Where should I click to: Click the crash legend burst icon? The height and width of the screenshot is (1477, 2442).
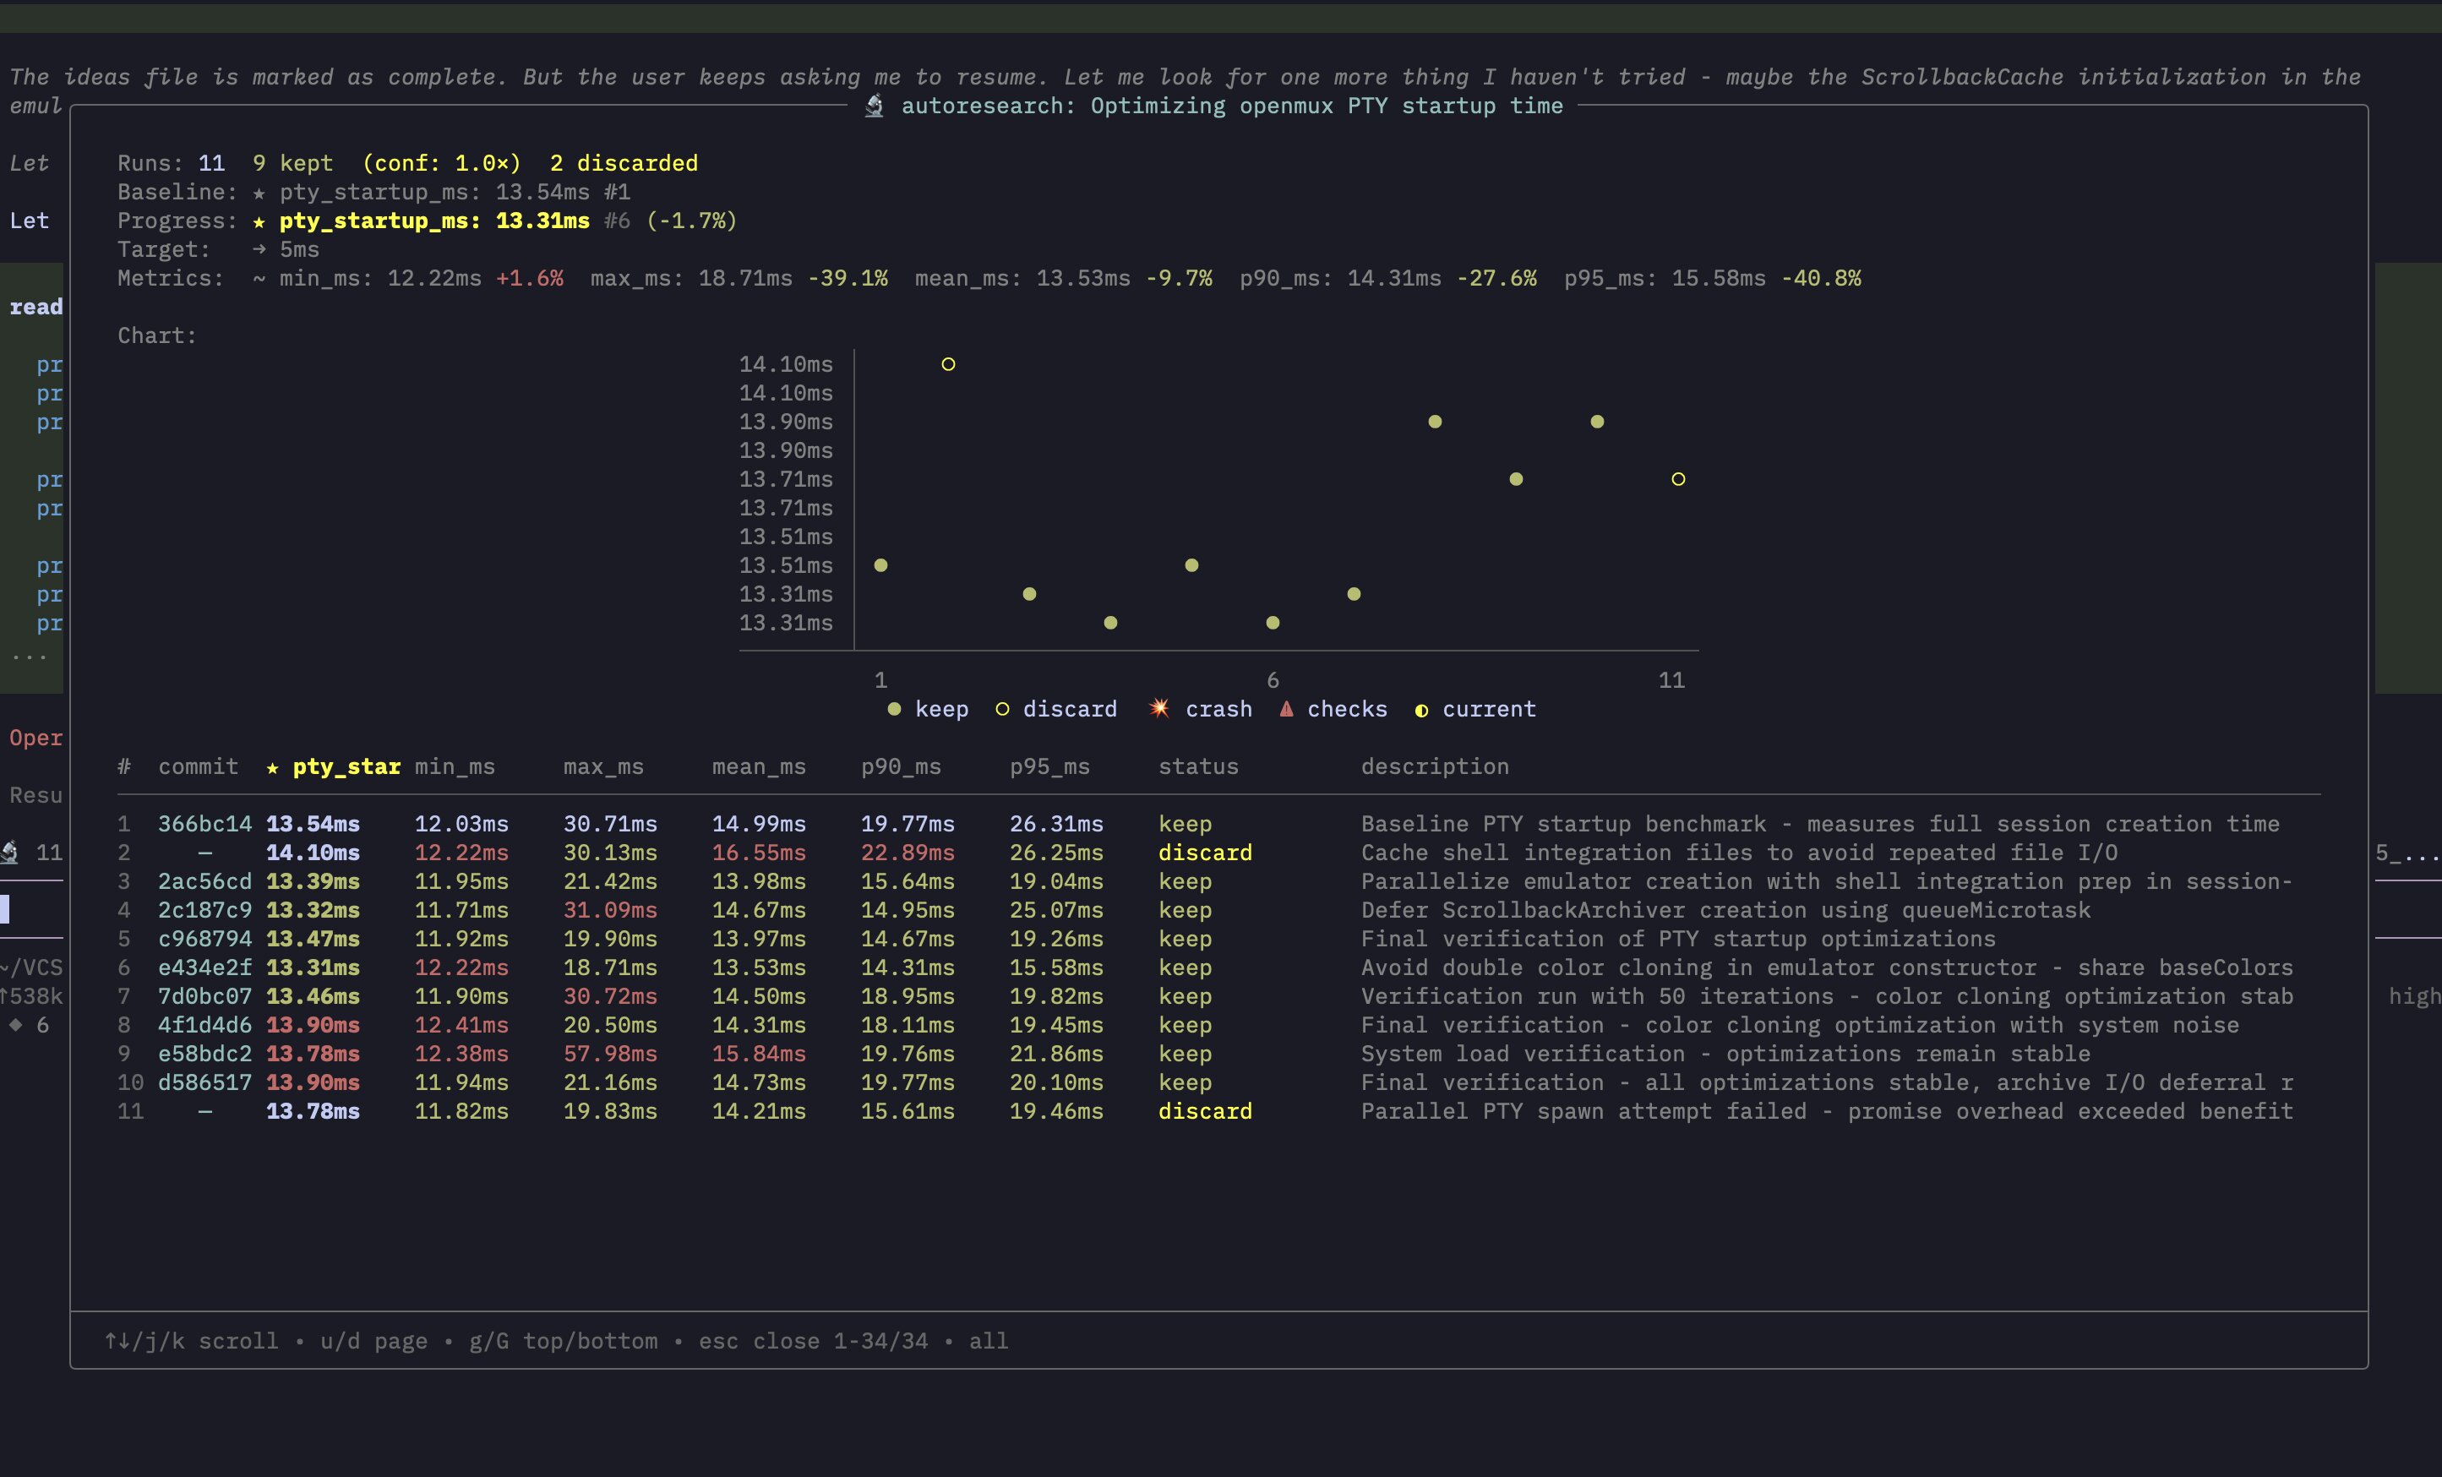pyautogui.click(x=1159, y=708)
